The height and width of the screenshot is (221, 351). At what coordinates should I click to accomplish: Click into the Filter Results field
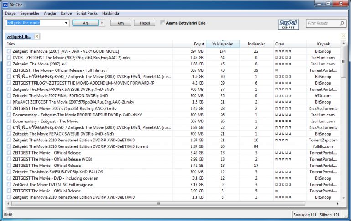322,23
